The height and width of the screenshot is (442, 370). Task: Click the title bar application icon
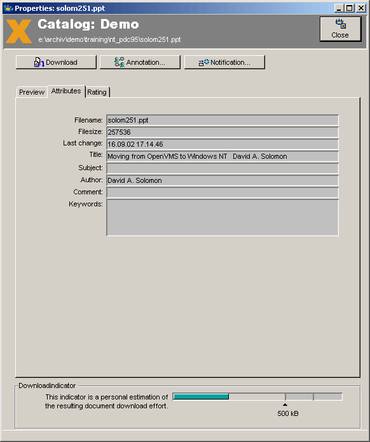click(x=8, y=8)
